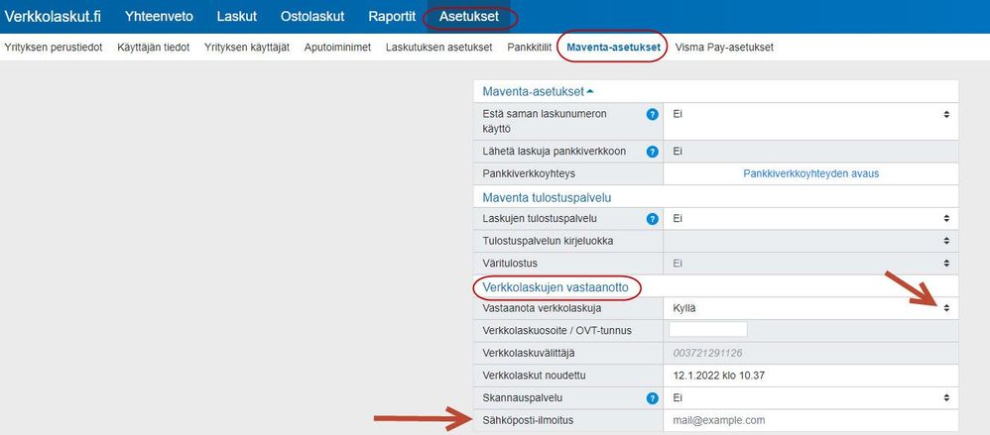Click help icon for Laskujen tulostuspalvelu
This screenshot has width=990, height=435.
click(652, 218)
